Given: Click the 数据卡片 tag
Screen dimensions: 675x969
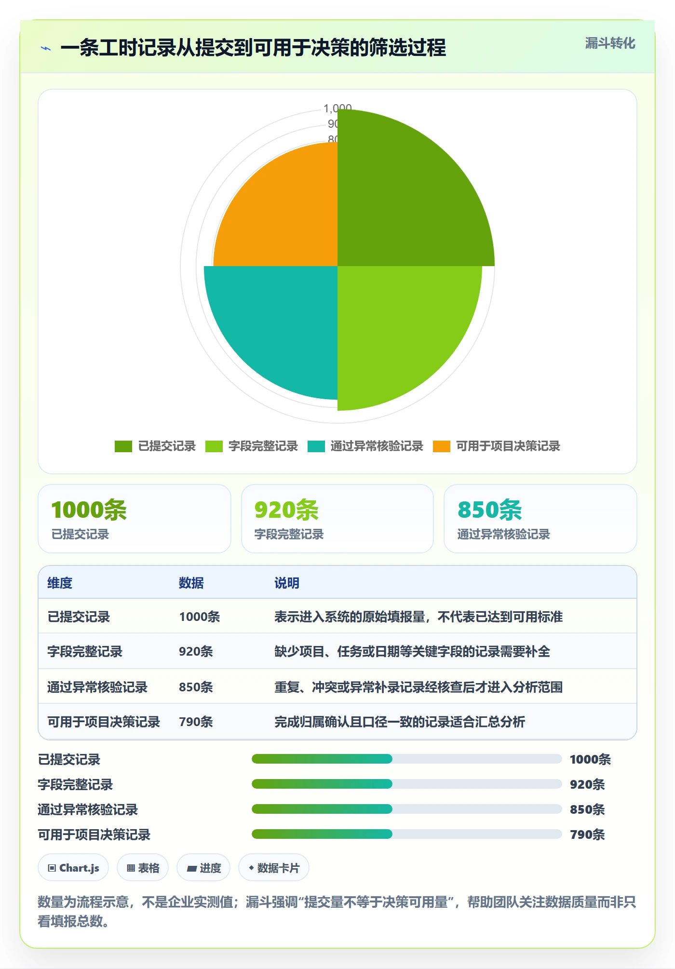Looking at the screenshot, I should click(x=274, y=868).
